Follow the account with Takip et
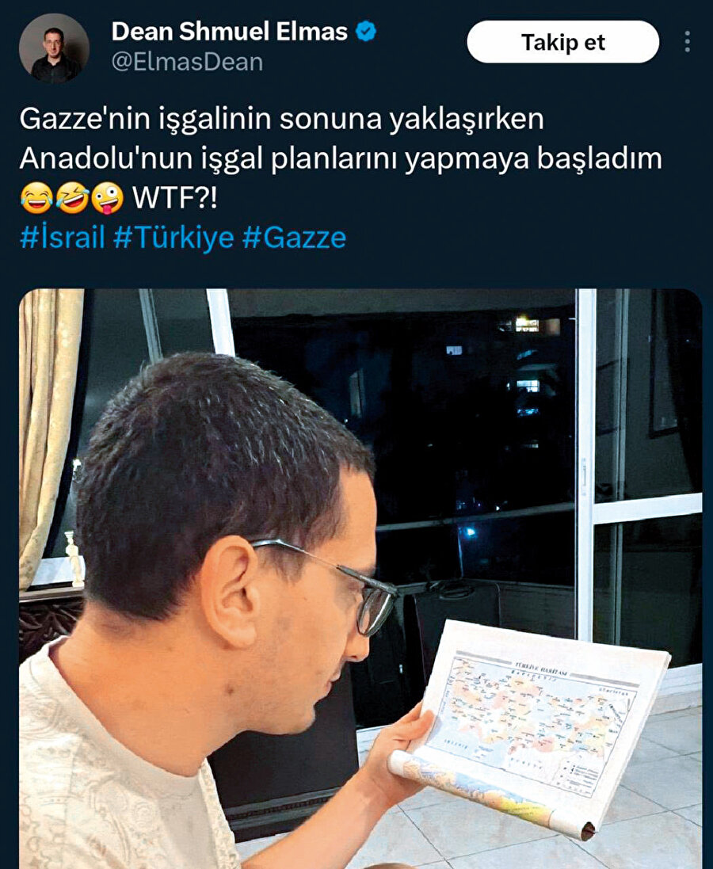 (x=562, y=42)
